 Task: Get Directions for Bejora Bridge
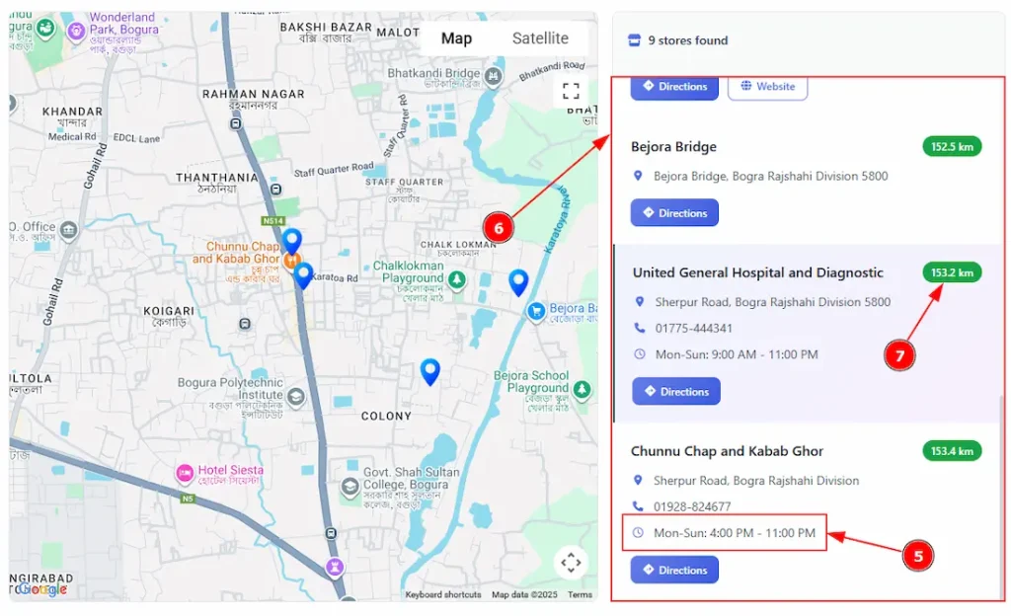tap(674, 212)
